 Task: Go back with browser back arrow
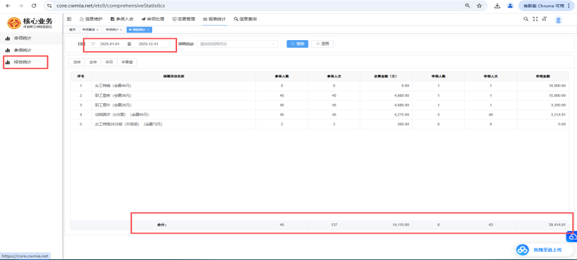8,6
